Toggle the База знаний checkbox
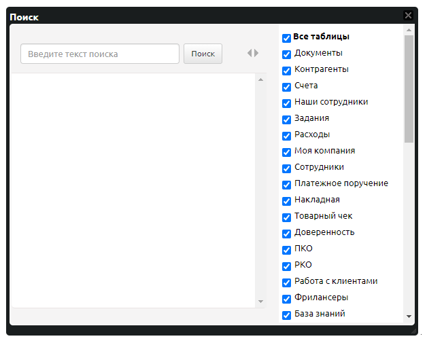Viewport: 427px width, 343px height. (x=286, y=315)
